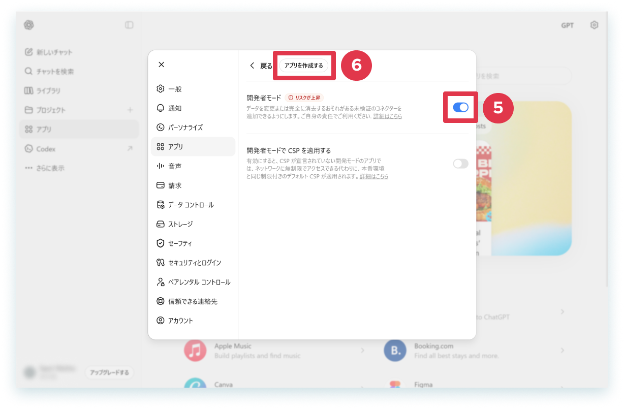Click the featured app banner image
Viewport: 624px width, 409px height.
pos(524,178)
